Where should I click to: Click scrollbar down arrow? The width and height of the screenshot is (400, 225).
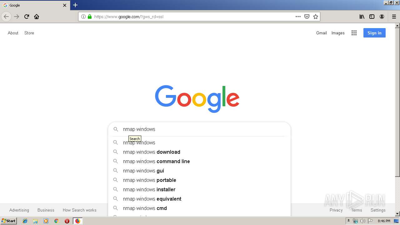(397, 214)
